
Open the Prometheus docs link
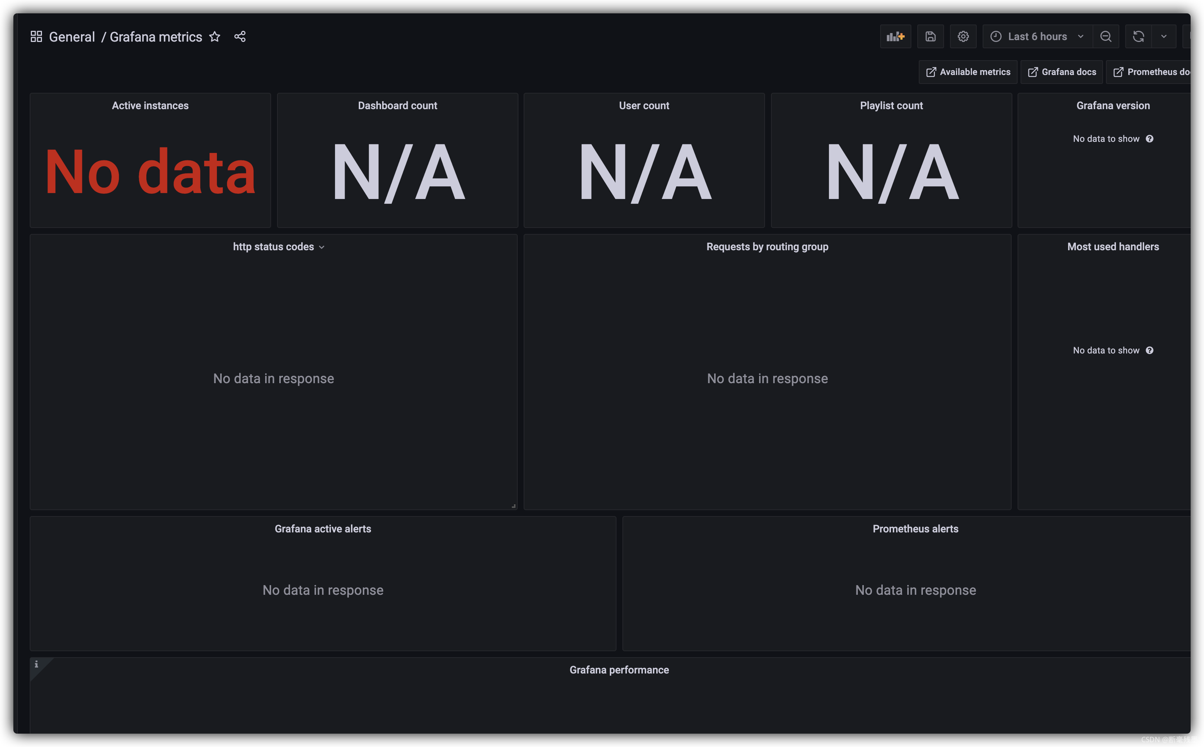coord(1149,72)
